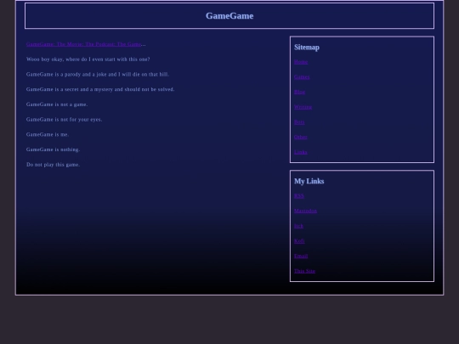
Task: Click the Kofi link
Action: click(x=299, y=241)
